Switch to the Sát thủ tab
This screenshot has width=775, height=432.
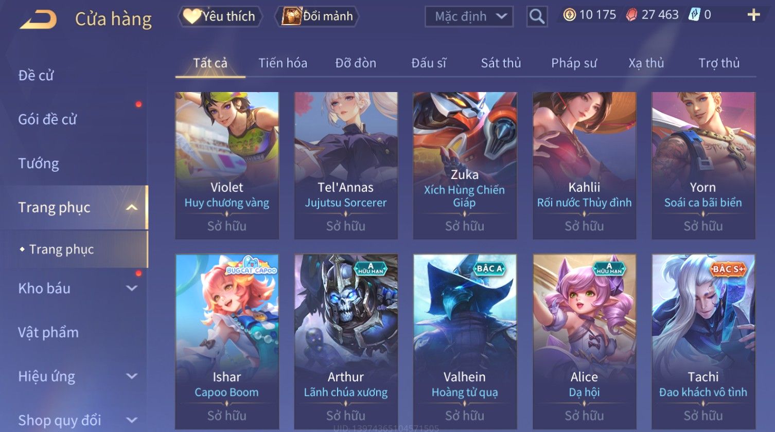tap(501, 63)
